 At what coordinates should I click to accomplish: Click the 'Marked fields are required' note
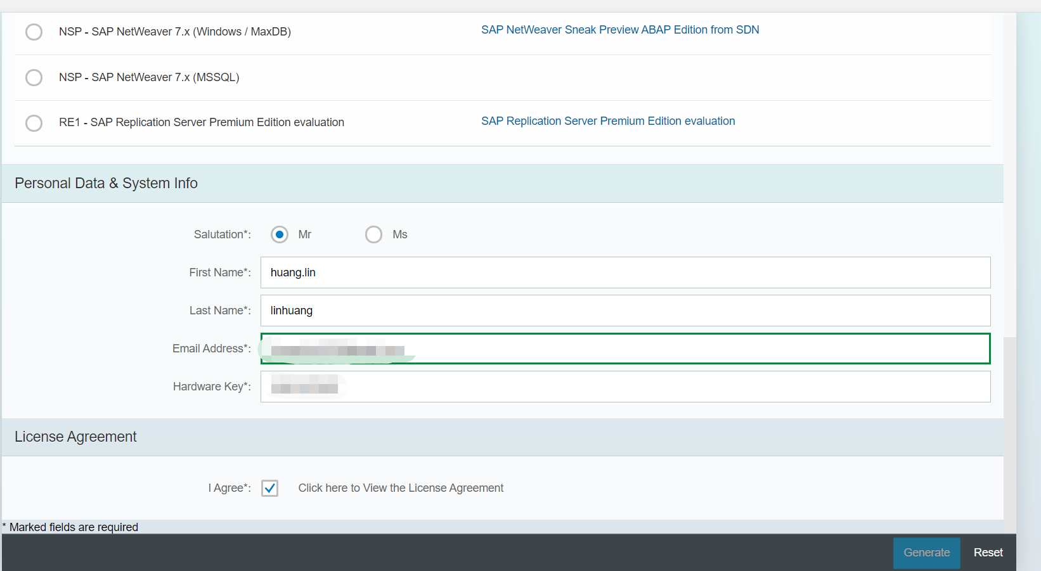[x=70, y=527]
